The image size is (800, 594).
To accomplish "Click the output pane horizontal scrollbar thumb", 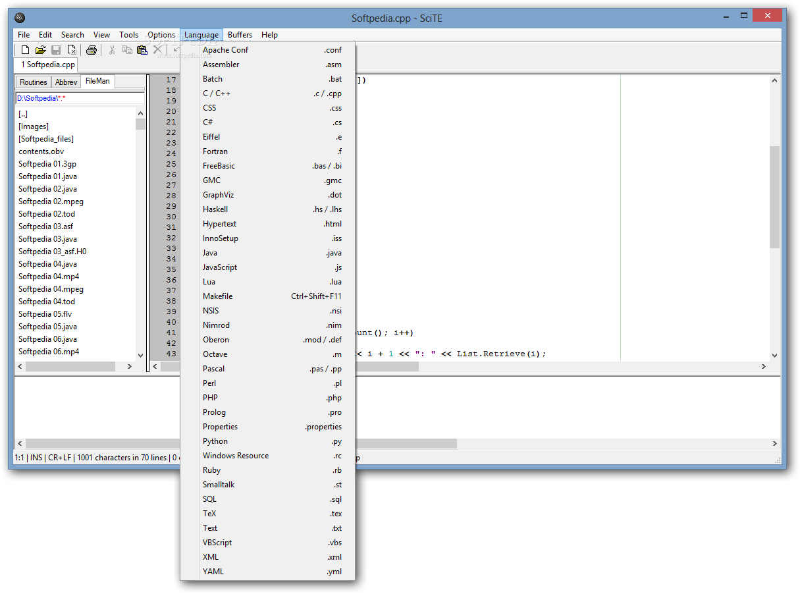I will [x=241, y=444].
